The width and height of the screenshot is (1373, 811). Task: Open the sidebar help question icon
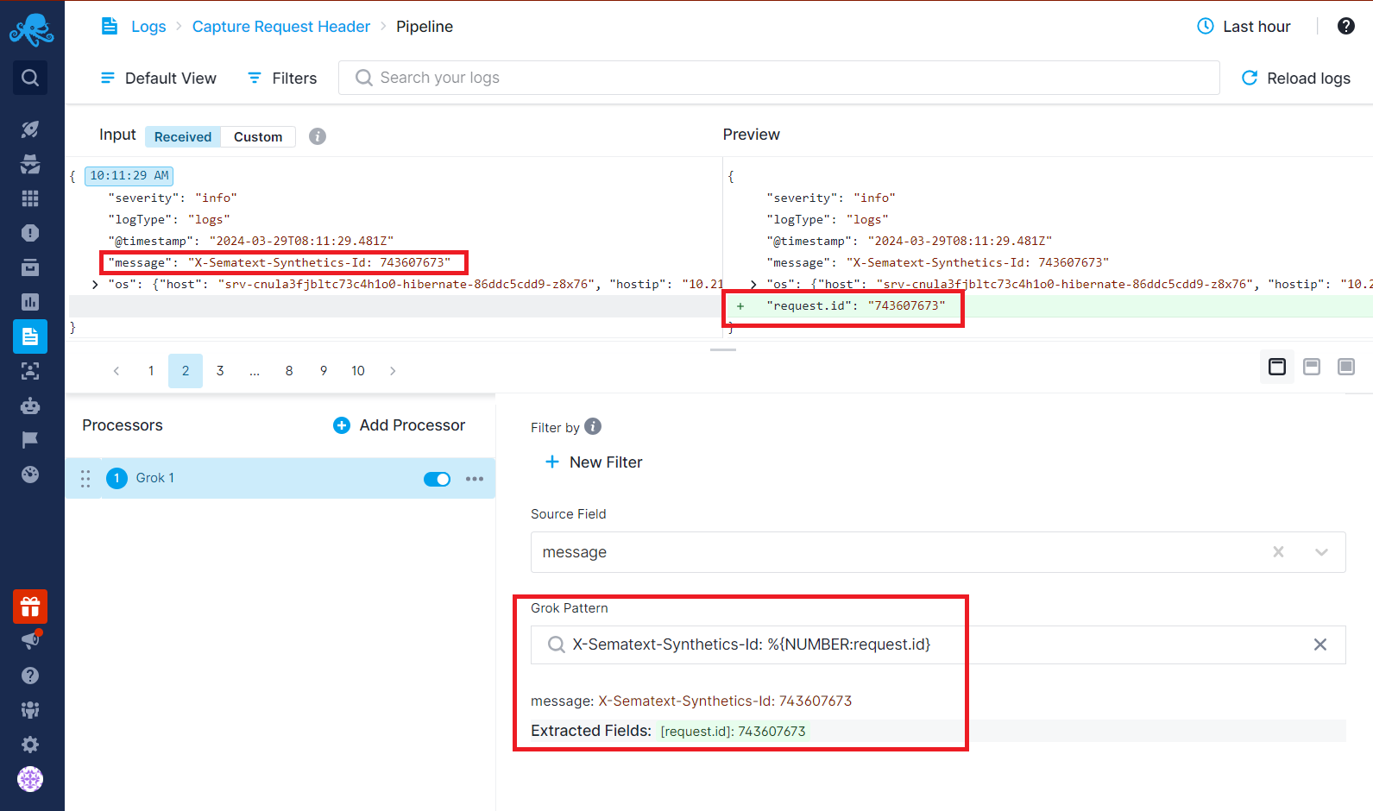pyautogui.click(x=30, y=676)
